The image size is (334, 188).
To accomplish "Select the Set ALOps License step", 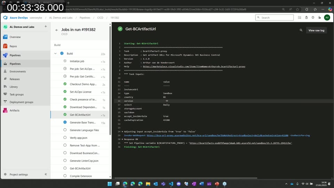I will coord(80,92).
